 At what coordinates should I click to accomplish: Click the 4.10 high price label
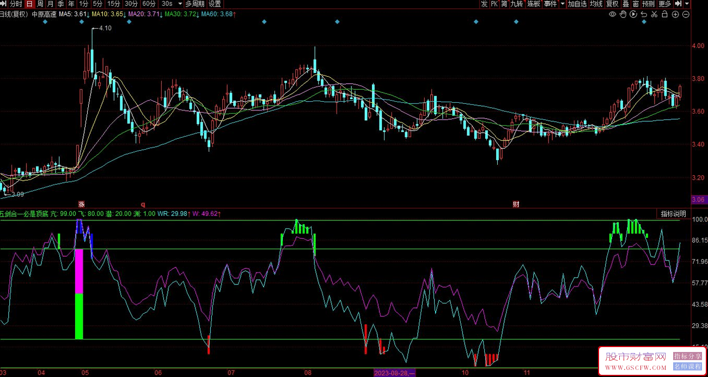(x=105, y=28)
